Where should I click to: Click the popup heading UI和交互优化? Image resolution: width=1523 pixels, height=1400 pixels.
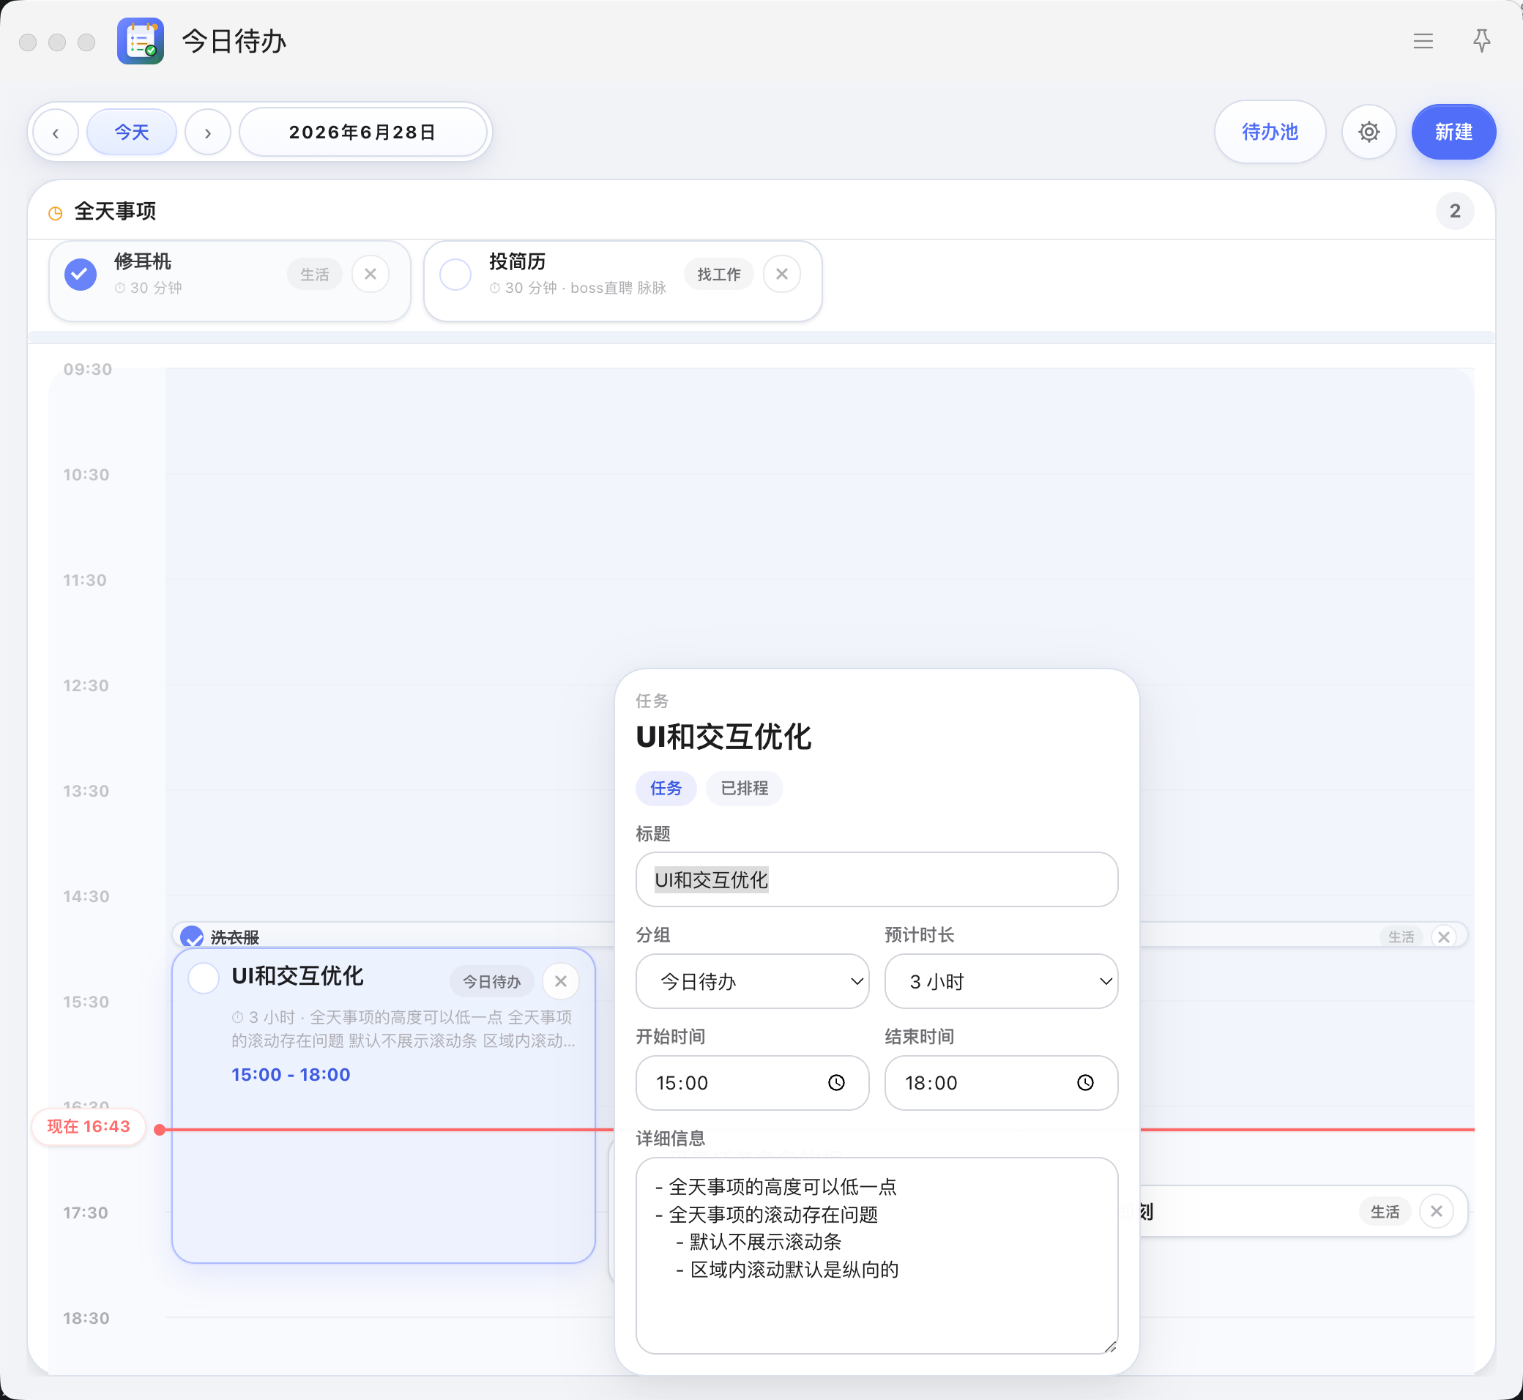click(723, 737)
